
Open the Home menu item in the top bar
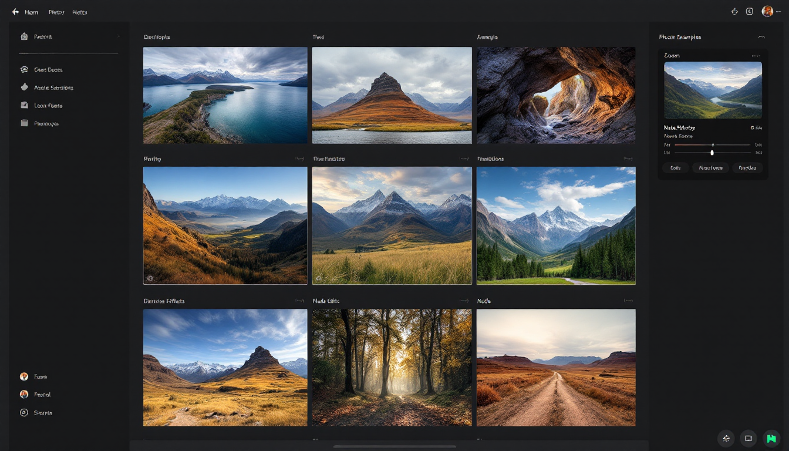[x=31, y=12]
